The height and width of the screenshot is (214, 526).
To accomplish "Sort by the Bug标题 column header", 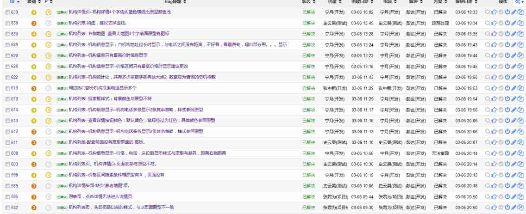I will point(172,2).
